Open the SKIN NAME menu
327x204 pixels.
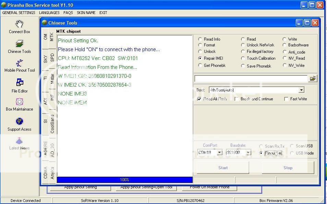coord(86,13)
